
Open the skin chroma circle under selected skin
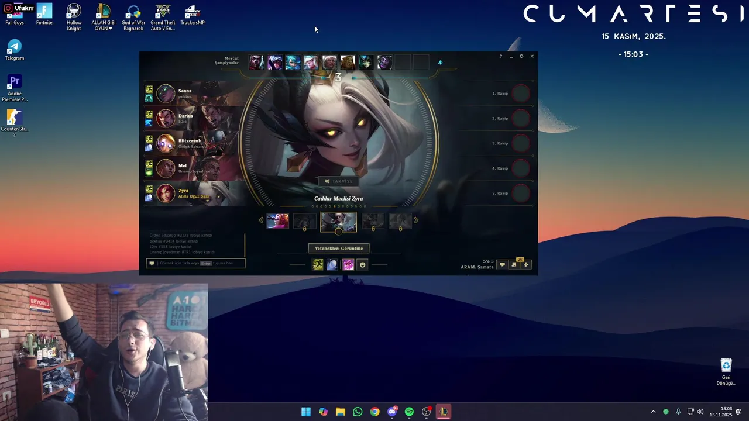338,232
